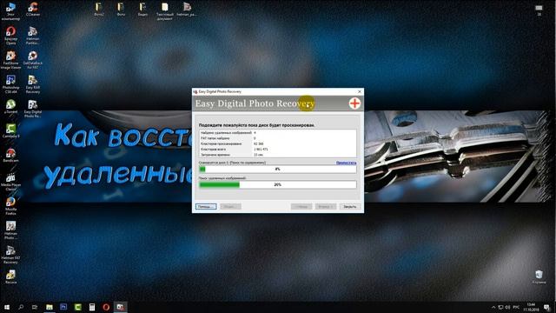Open the taskbar clock and date
Screen dimensions: 556x313
(531, 307)
